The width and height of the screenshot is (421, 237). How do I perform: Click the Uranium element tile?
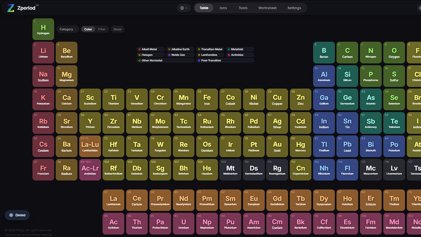pos(183,224)
